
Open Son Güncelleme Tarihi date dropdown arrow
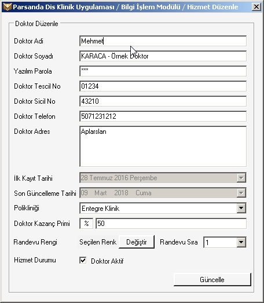point(241,193)
